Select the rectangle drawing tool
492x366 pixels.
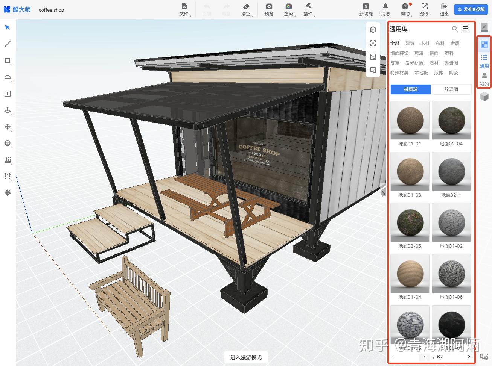pyautogui.click(x=8, y=60)
